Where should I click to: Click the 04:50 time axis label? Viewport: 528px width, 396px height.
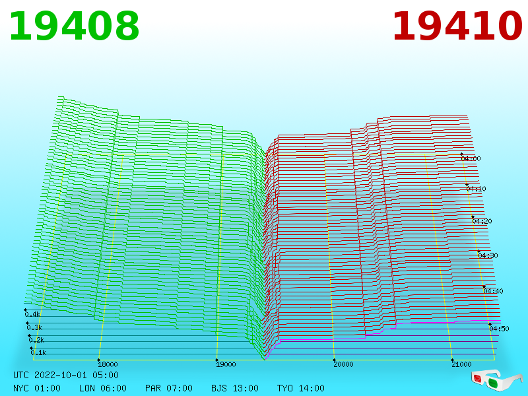[x=499, y=329]
